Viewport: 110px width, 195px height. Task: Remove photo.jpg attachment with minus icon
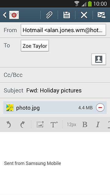tap(100, 108)
